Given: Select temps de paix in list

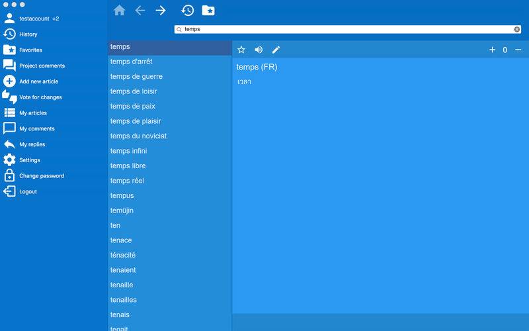Looking at the screenshot, I should 170,106.
